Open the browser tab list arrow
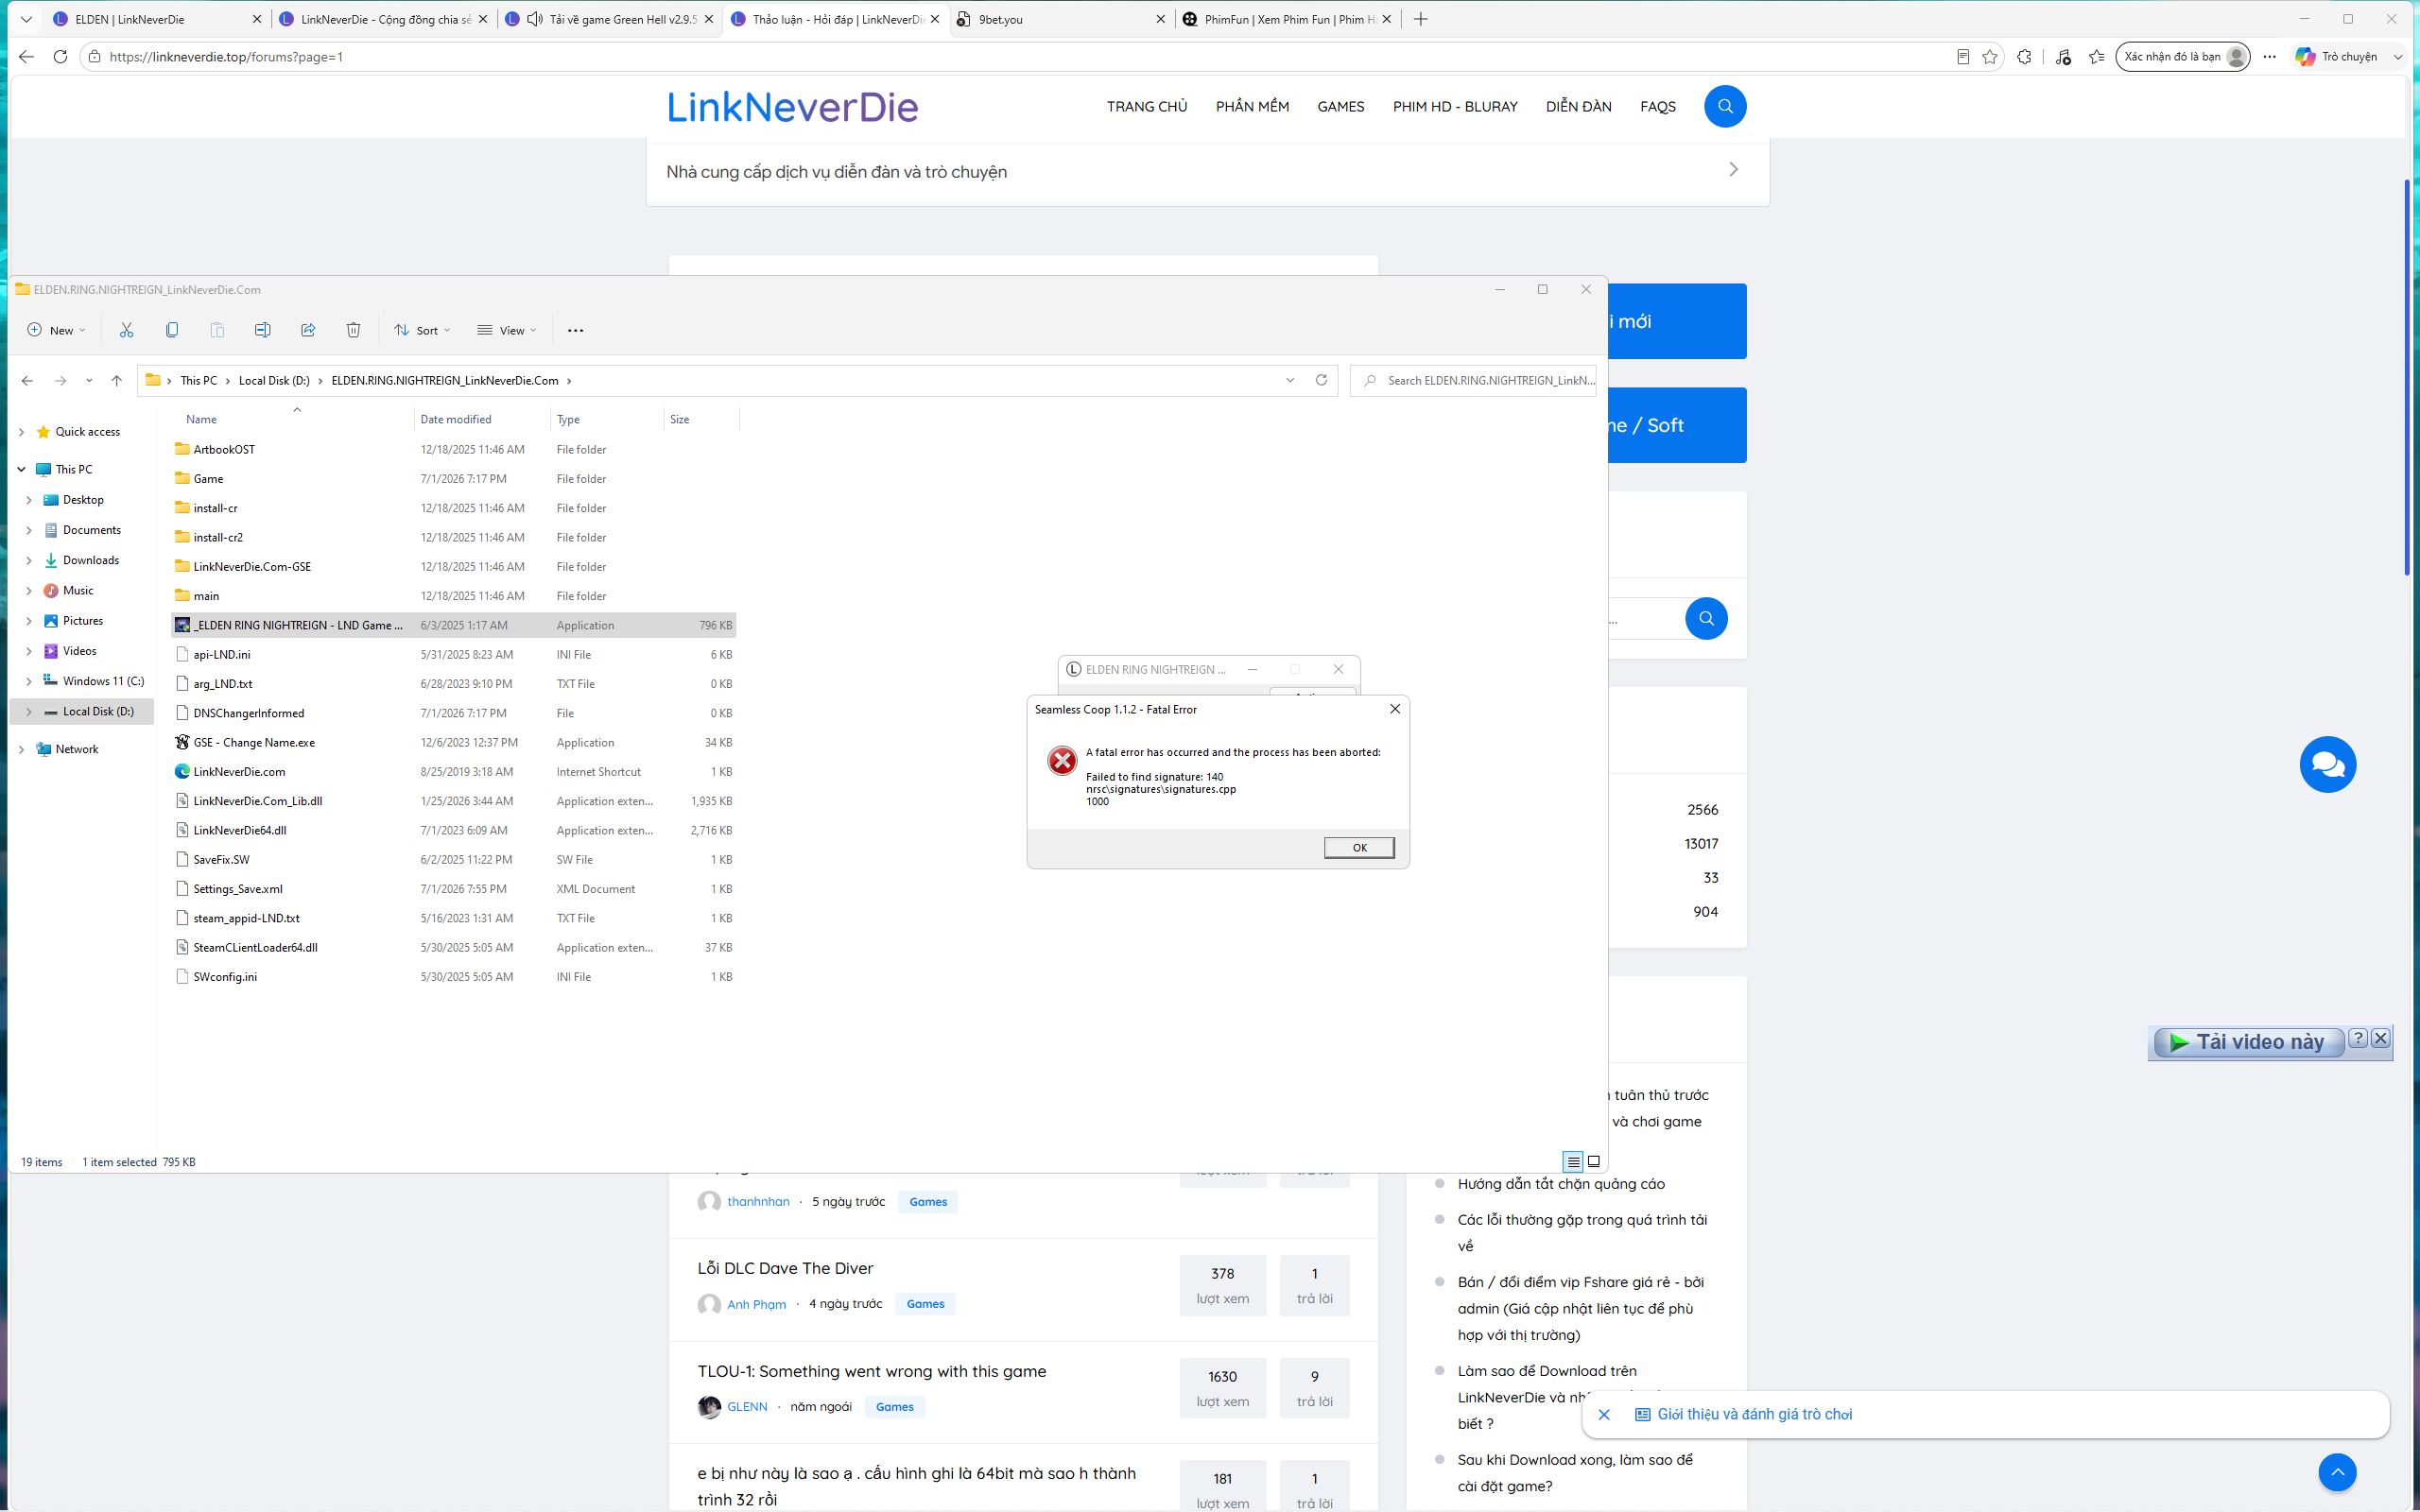This screenshot has width=2420, height=1512. pos(27,19)
